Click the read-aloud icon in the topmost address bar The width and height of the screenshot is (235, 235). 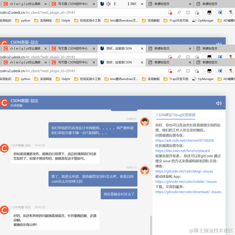coord(179,13)
